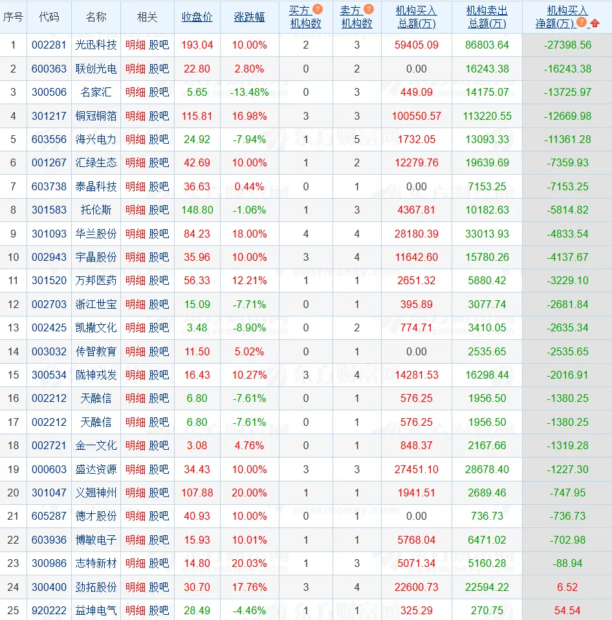
Task: Open 万邦医药 stock name link
Action: click(x=96, y=280)
